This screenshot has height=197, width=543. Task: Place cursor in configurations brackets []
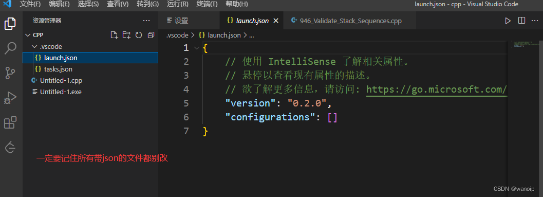click(332, 117)
